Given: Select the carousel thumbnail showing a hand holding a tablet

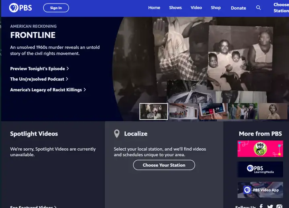Looking at the screenshot, I should click(x=213, y=111).
